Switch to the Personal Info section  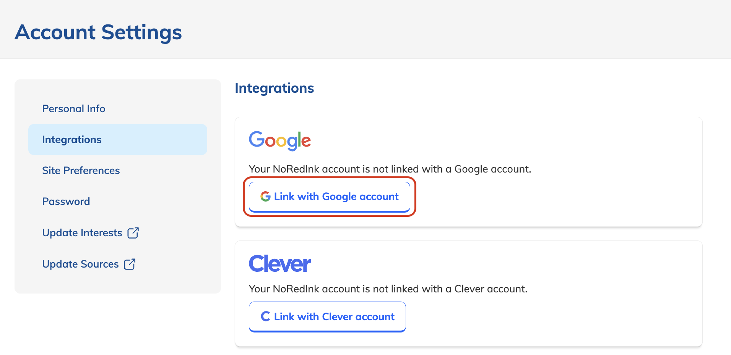[x=73, y=108]
